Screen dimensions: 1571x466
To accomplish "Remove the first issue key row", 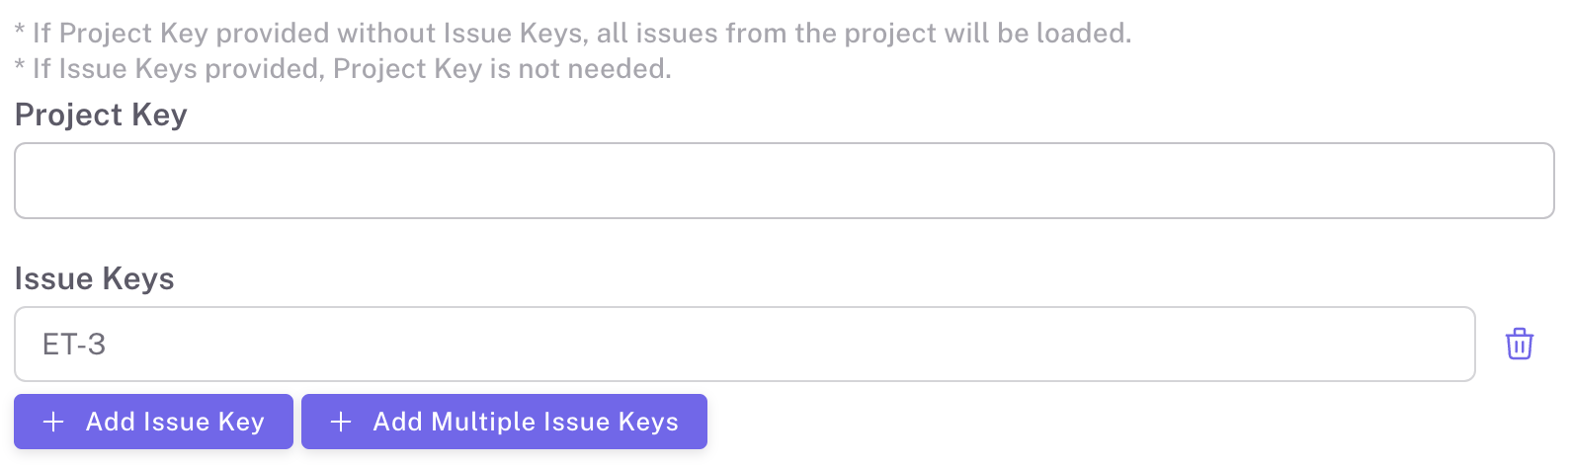I will [1519, 345].
